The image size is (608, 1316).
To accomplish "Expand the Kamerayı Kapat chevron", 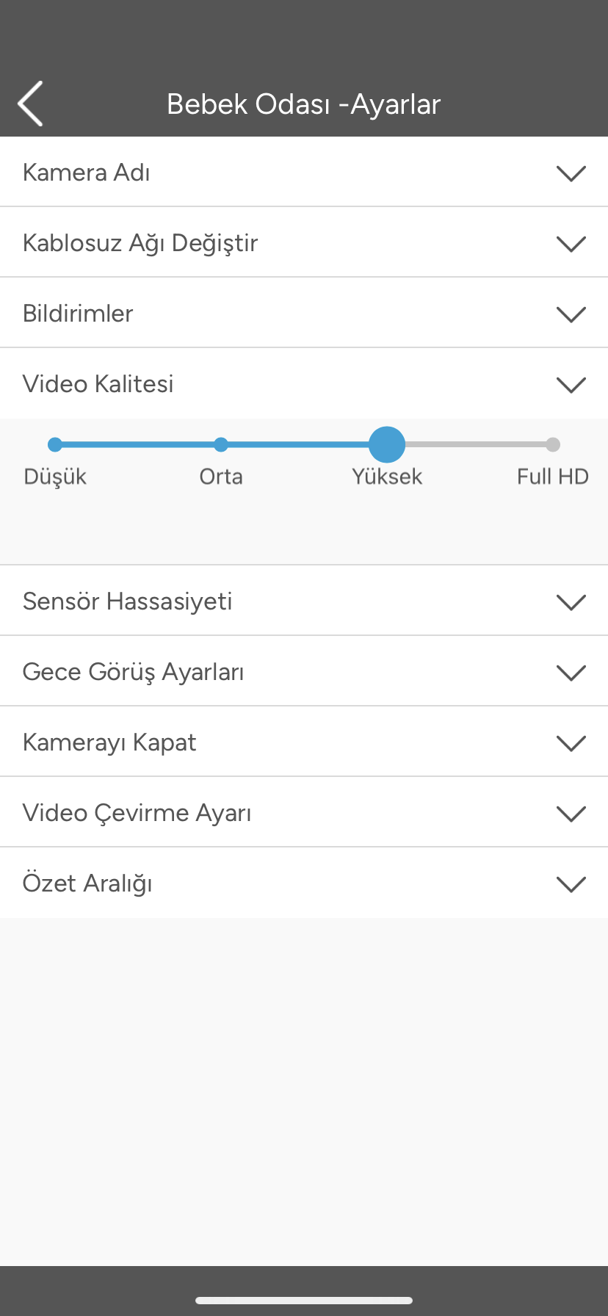I will pos(571,743).
